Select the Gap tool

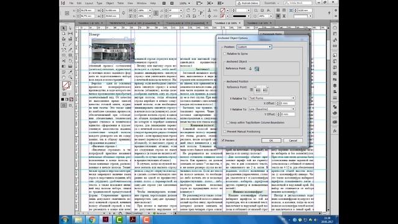pyautogui.click(x=70, y=34)
